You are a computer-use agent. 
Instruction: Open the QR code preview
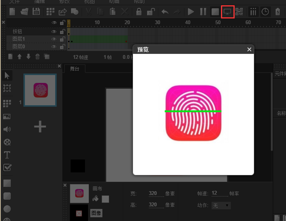tap(240, 12)
